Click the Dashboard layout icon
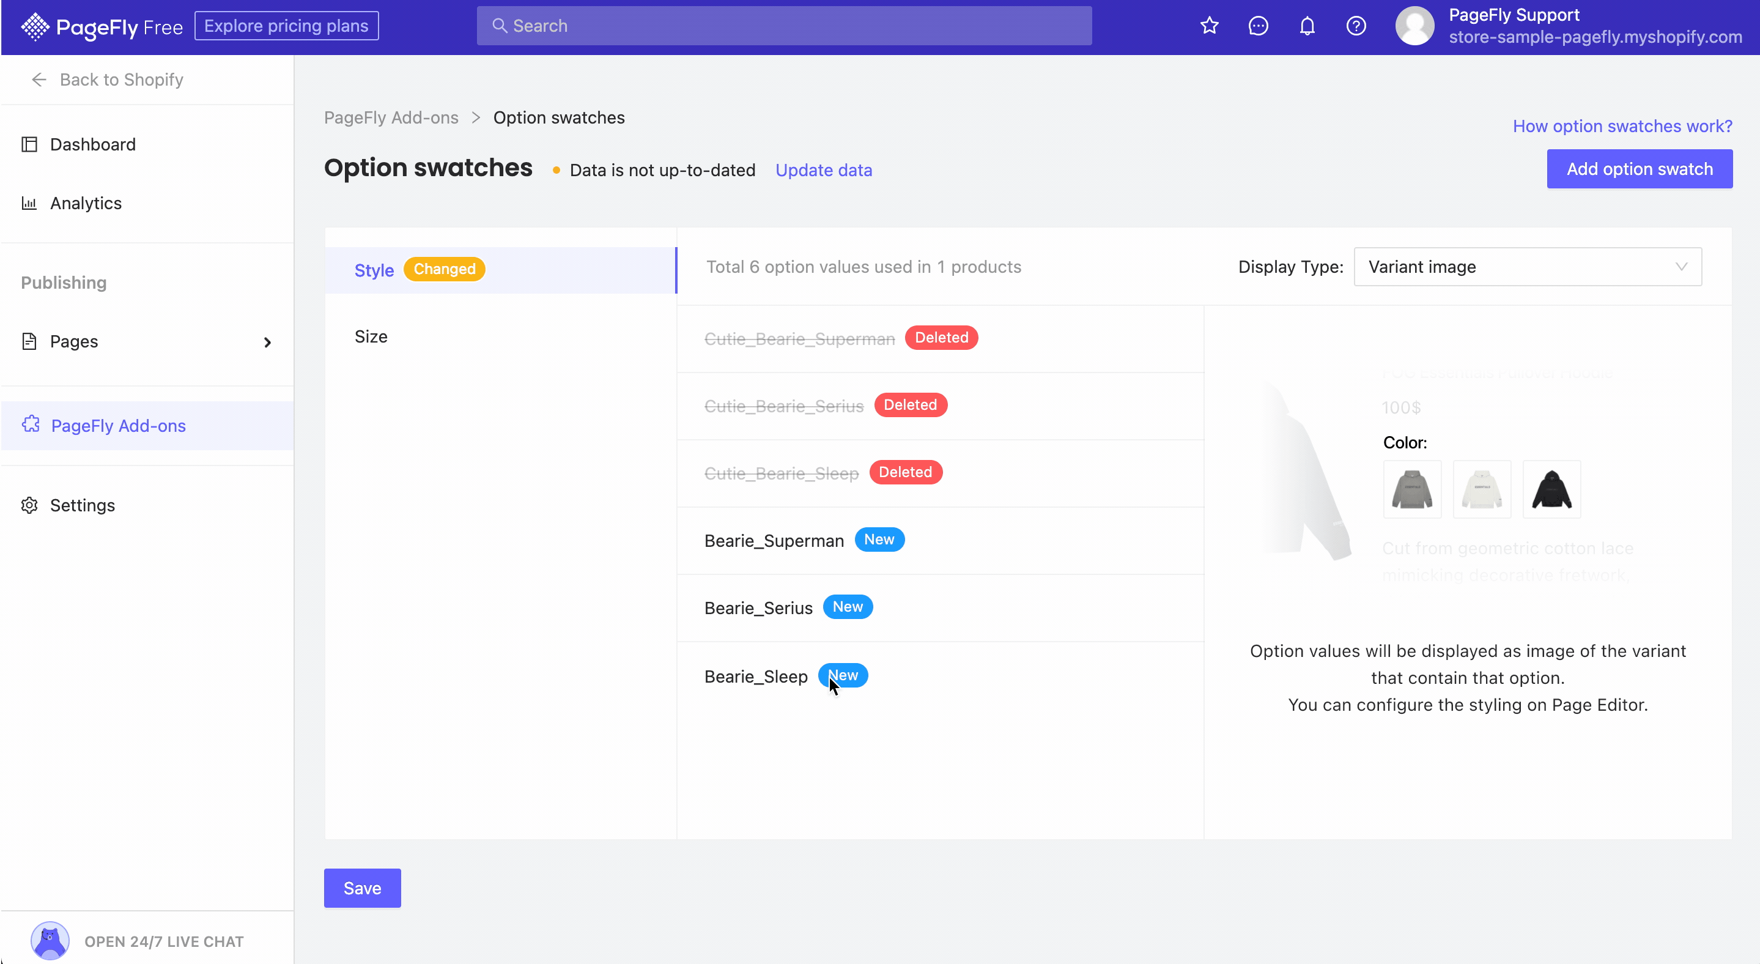The height and width of the screenshot is (964, 1760). 29,144
